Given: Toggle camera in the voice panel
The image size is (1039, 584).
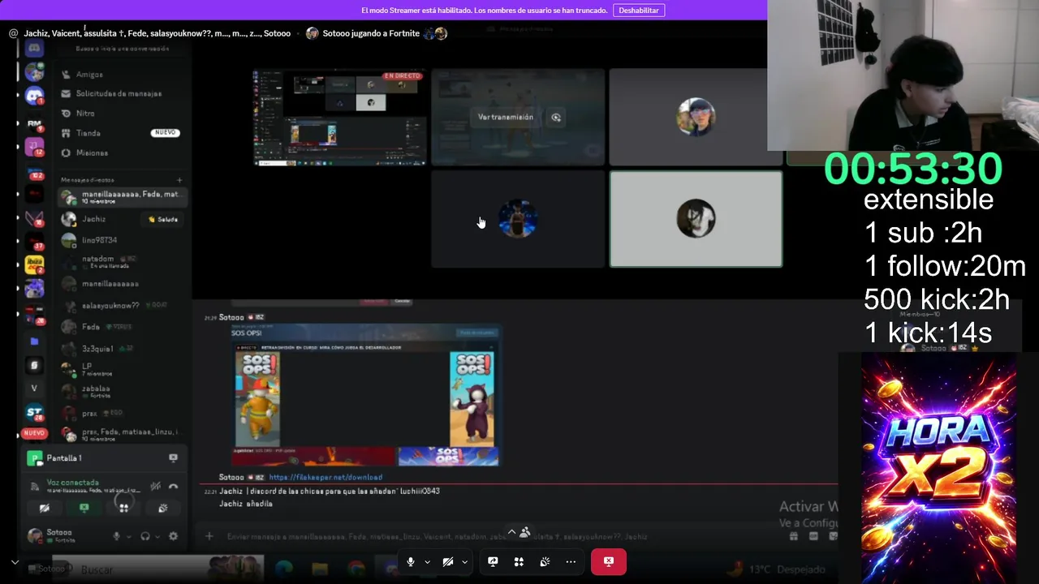Looking at the screenshot, I should pyautogui.click(x=45, y=508).
